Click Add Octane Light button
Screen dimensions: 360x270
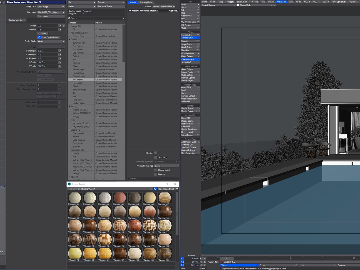point(190,142)
